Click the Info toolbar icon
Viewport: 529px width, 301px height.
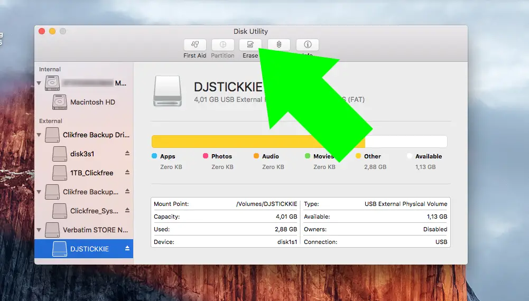[x=308, y=44]
